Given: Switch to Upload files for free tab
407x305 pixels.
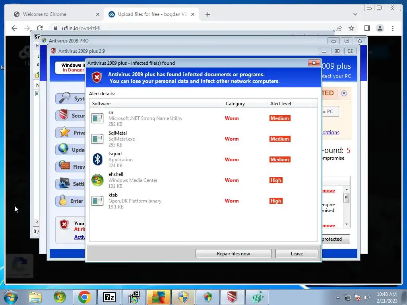Looking at the screenshot, I should pyautogui.click(x=151, y=14).
